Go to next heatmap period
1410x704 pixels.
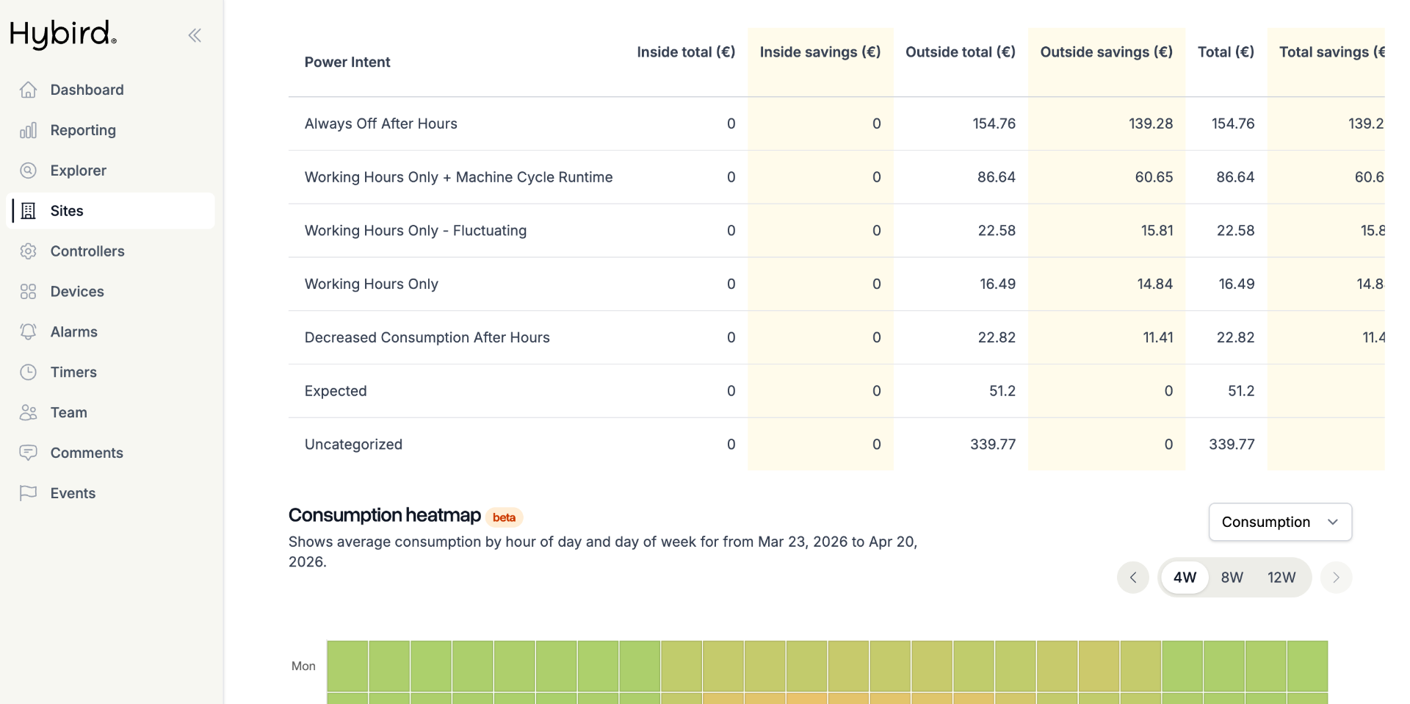click(x=1336, y=578)
